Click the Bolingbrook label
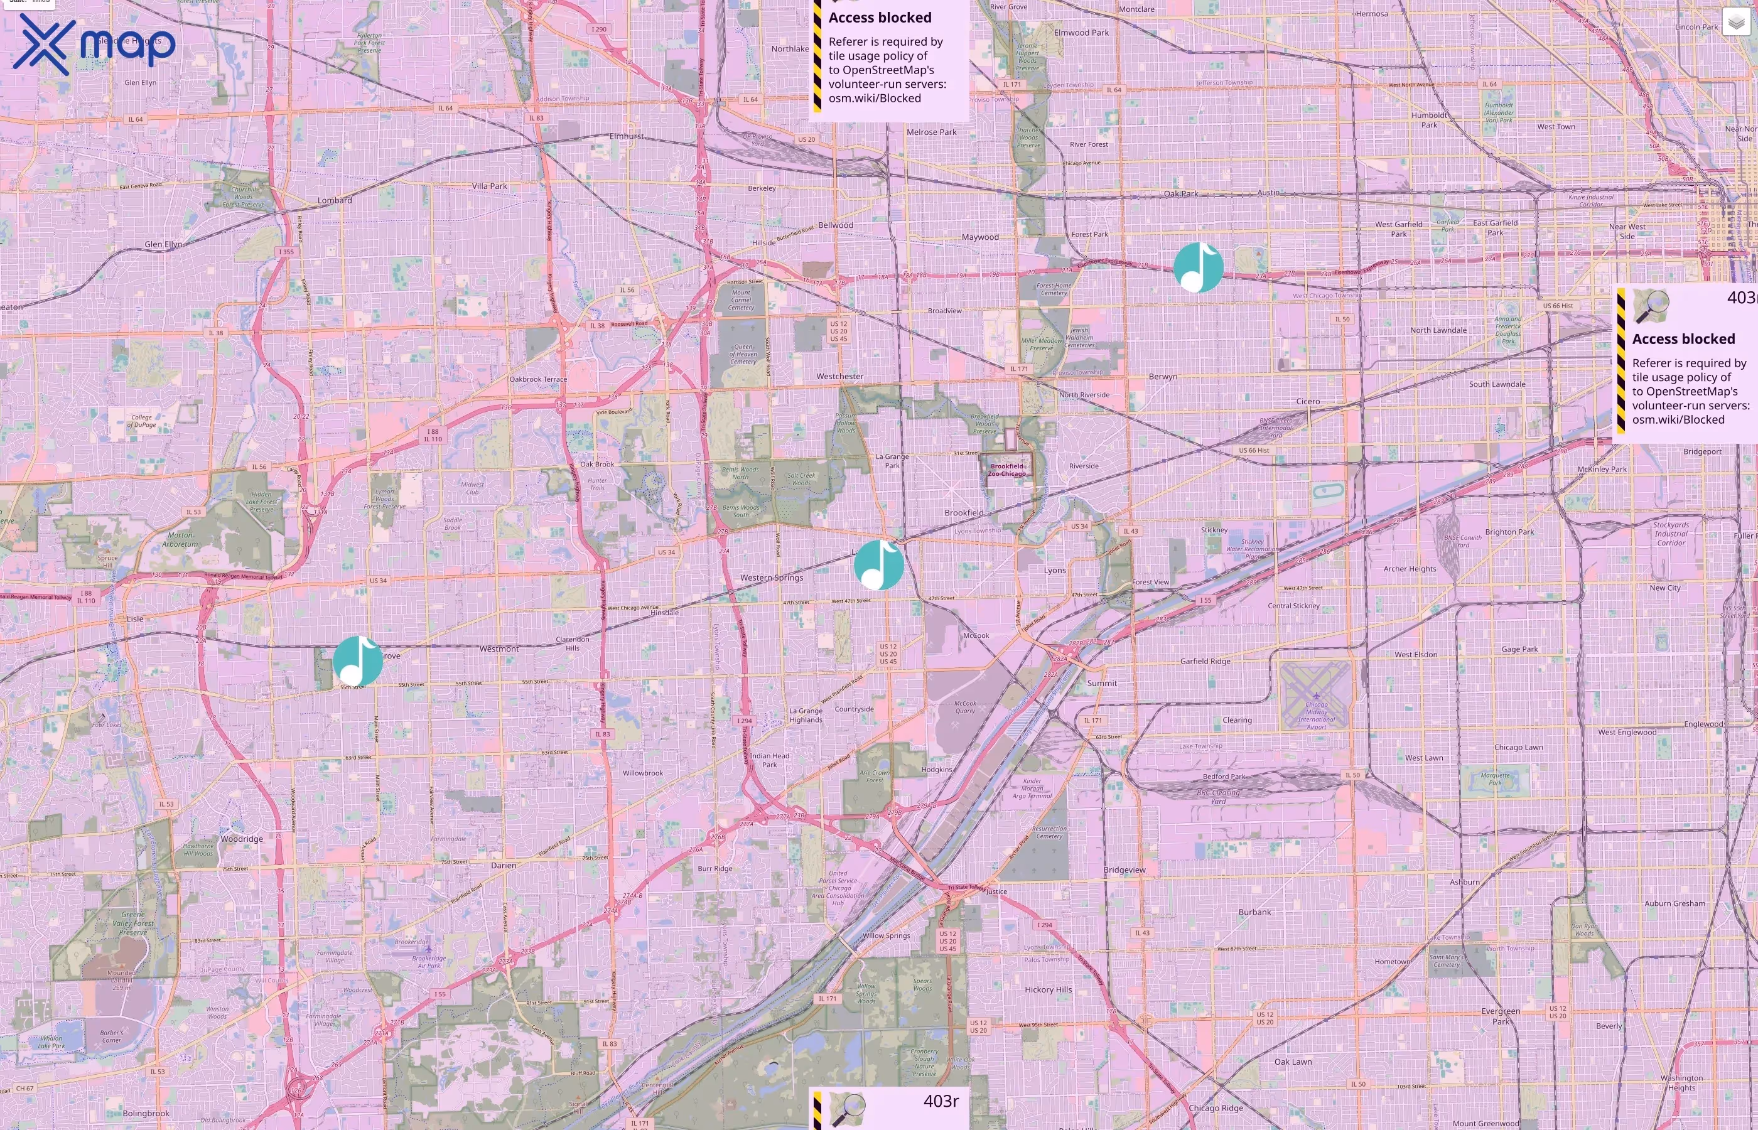 pyautogui.click(x=146, y=1113)
